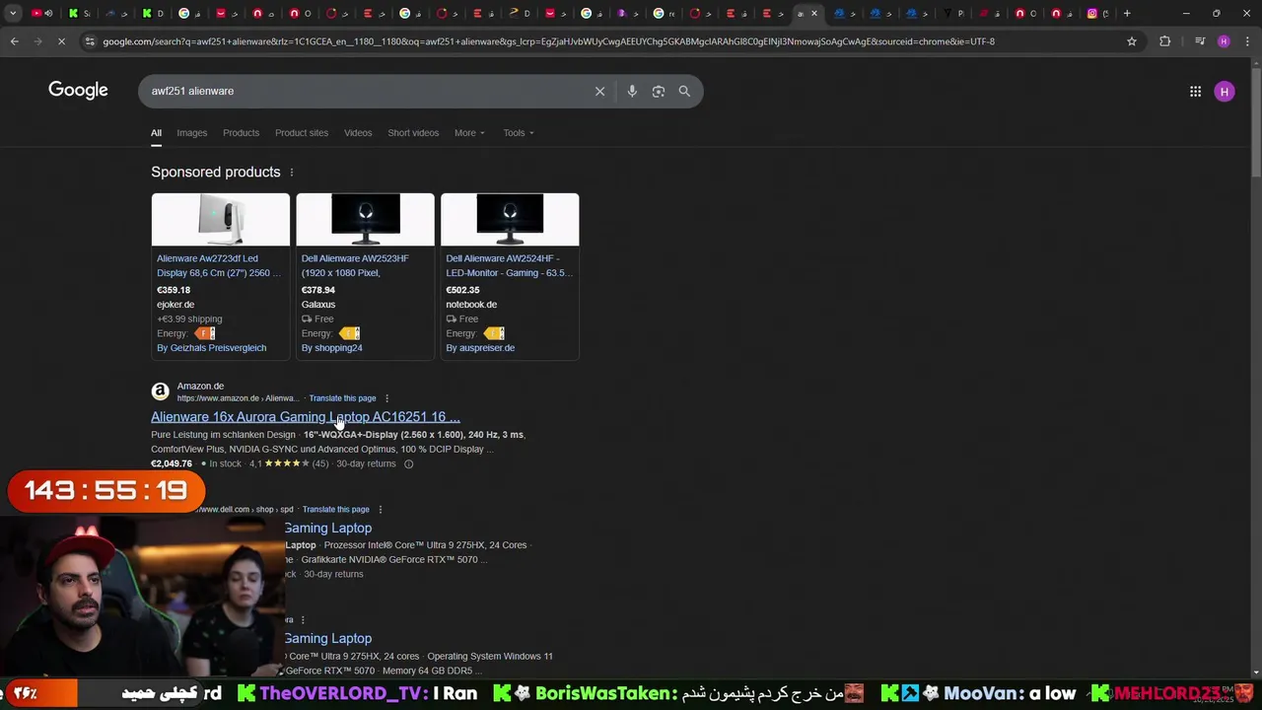Click the white Aw2723df monitor image
The image size is (1262, 710).
(x=221, y=219)
